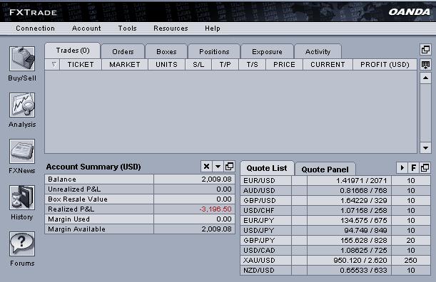Open the FXNews newspaper icon

[22, 151]
